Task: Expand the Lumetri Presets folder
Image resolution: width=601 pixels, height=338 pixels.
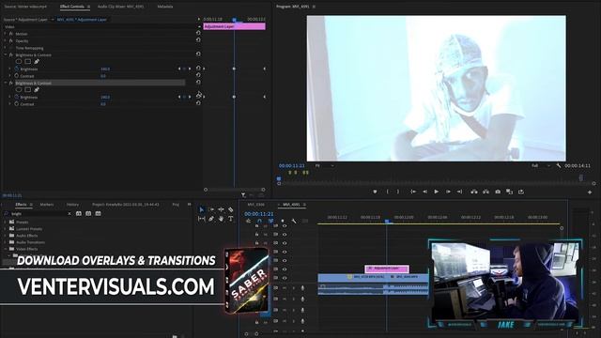Action: 5,229
